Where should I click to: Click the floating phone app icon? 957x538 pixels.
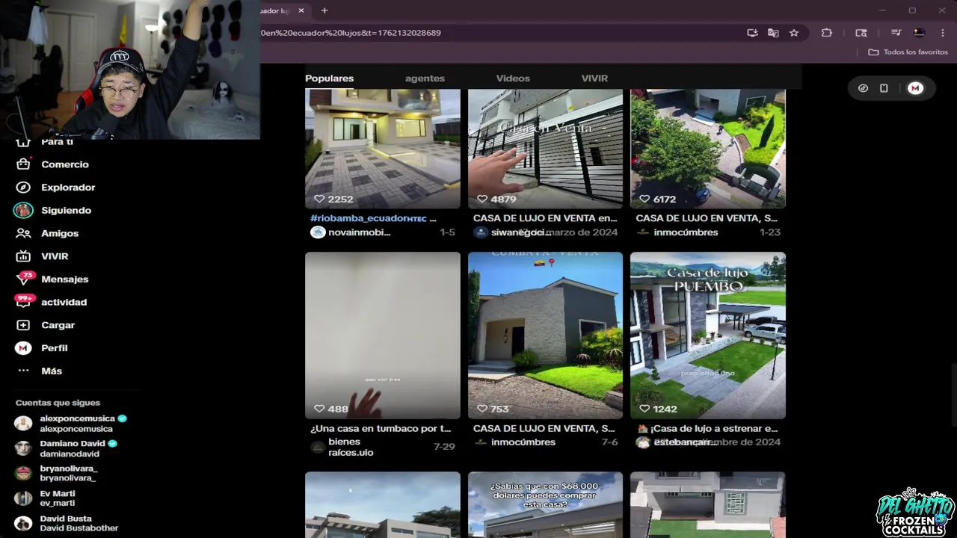[x=884, y=88]
